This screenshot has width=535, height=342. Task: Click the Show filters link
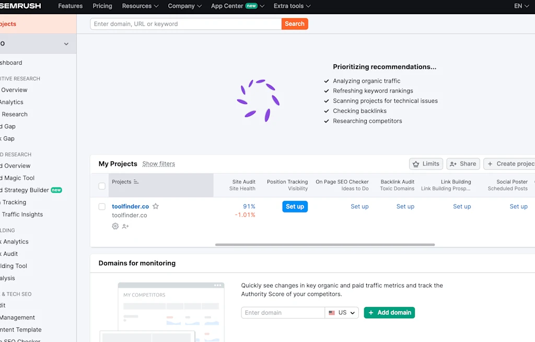158,163
